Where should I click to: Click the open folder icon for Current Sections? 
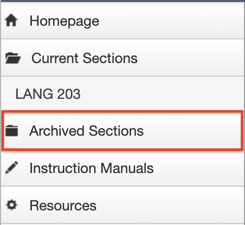[13, 58]
